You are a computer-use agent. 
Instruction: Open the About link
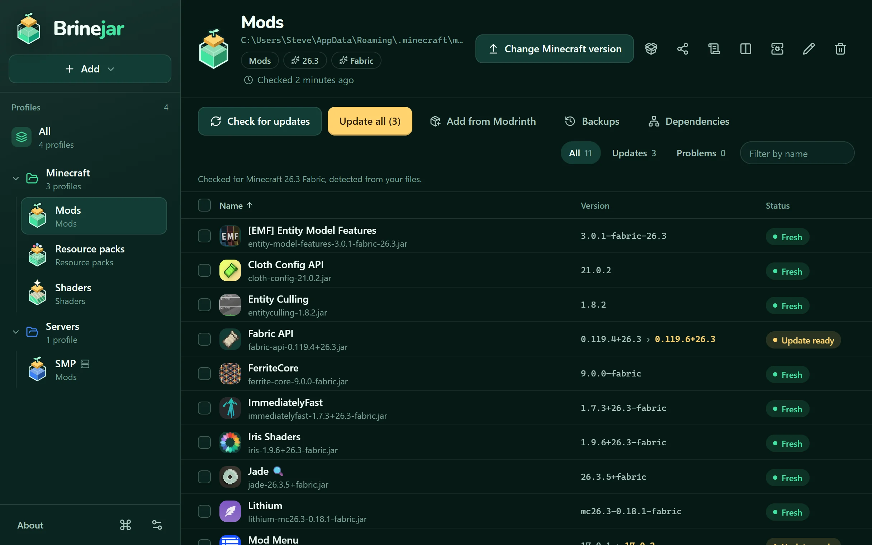(30, 525)
